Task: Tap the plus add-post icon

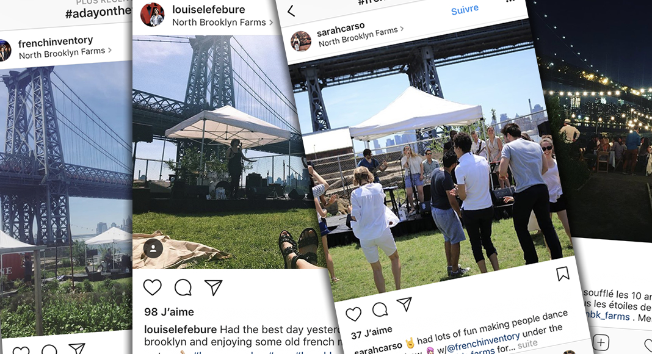Action: click(601, 343)
